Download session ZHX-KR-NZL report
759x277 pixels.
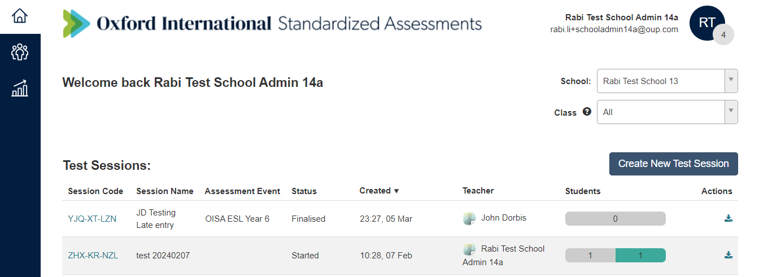coord(728,255)
